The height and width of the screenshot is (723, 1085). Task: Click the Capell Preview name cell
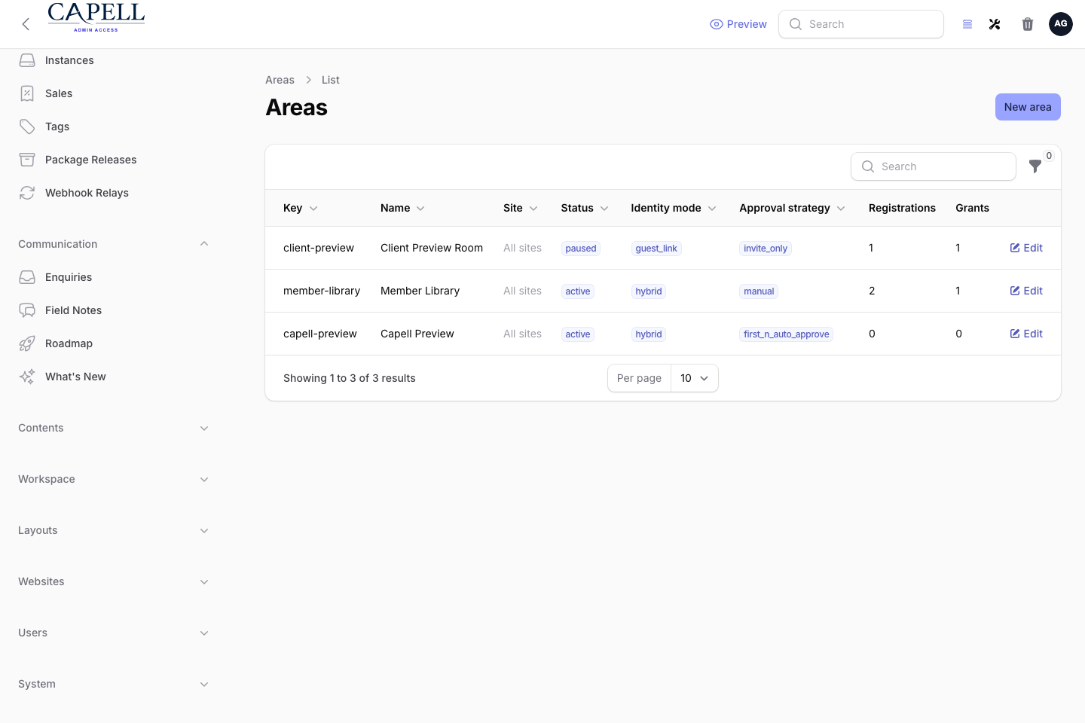pyautogui.click(x=417, y=334)
